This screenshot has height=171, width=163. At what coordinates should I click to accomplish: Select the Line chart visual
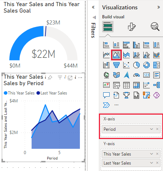(x=106, y=55)
